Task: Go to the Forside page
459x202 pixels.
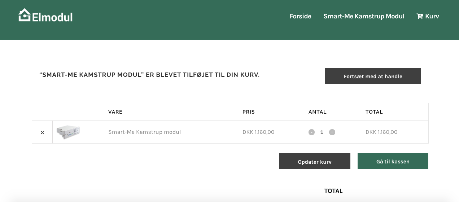Action: [x=300, y=16]
